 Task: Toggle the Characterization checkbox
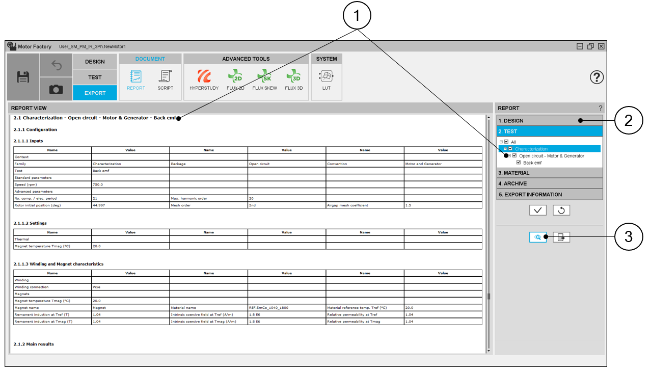pyautogui.click(x=510, y=149)
